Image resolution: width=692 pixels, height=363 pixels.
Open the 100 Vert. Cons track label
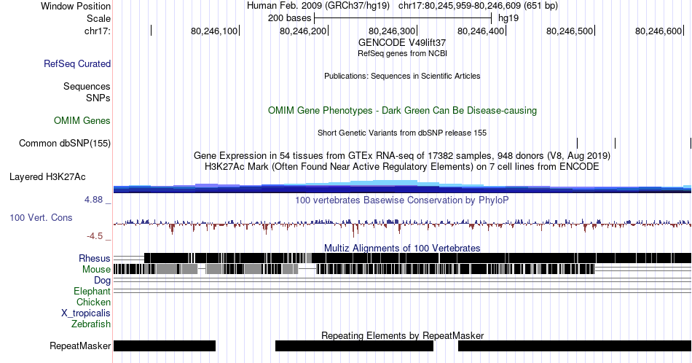pos(41,217)
